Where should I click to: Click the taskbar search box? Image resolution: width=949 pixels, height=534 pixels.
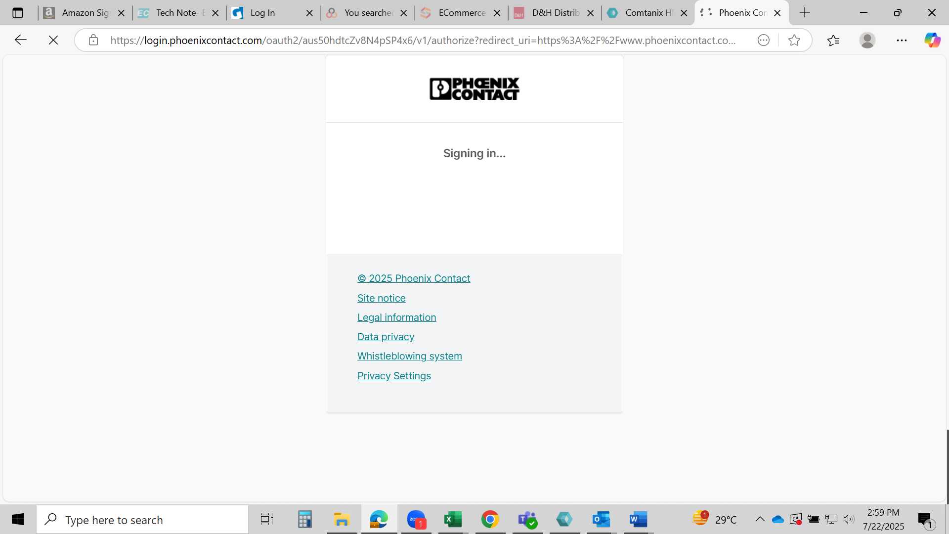pos(142,520)
